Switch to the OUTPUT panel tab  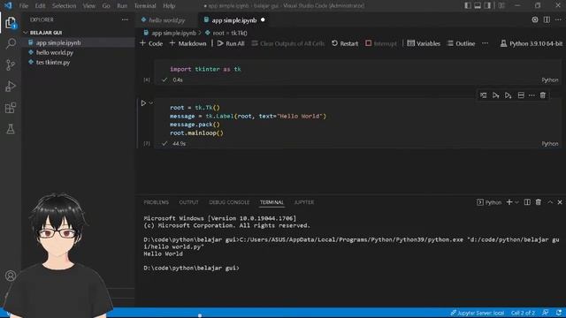click(188, 202)
